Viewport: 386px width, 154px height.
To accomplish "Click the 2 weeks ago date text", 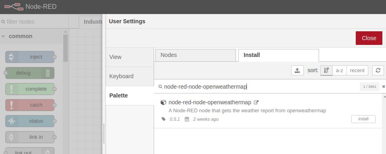I will click(x=206, y=119).
